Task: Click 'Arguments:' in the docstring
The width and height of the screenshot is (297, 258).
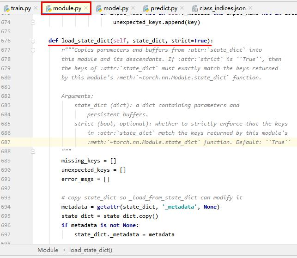Action: pos(78,96)
